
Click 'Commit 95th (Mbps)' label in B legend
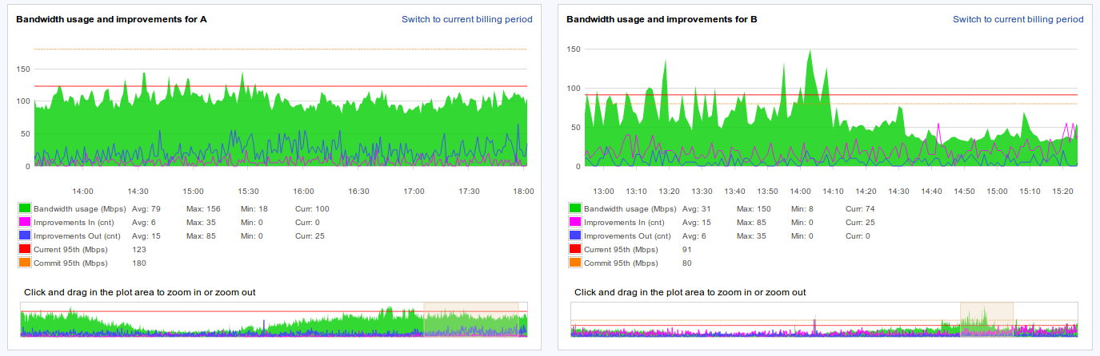click(x=622, y=263)
